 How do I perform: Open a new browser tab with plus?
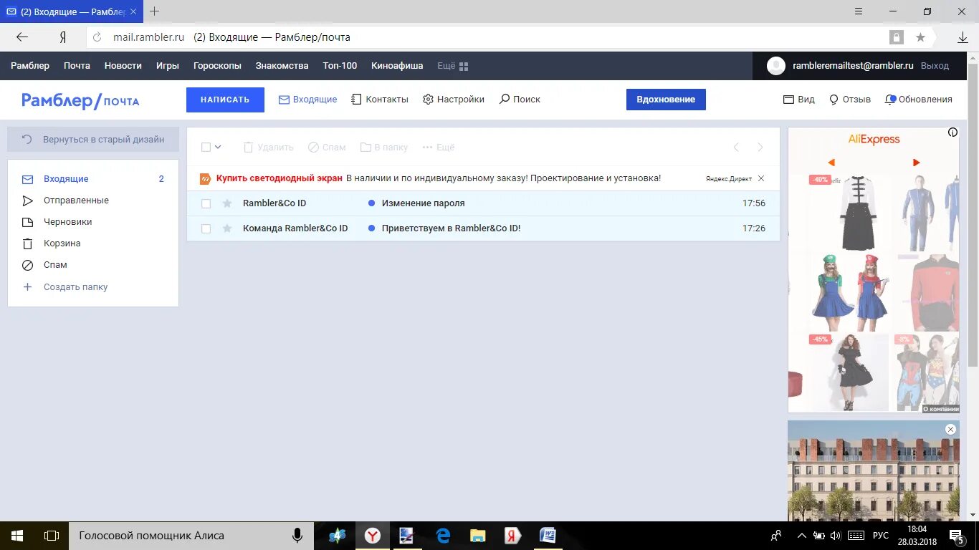point(154,11)
